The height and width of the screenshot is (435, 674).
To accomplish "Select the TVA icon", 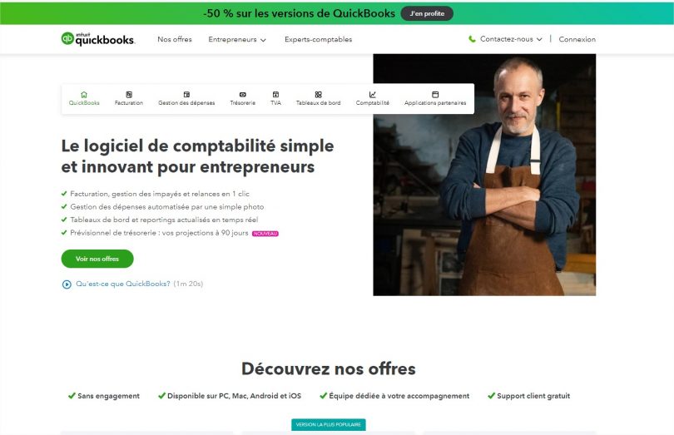I will point(275,95).
